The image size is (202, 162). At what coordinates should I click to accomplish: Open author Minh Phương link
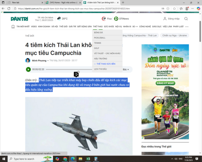click(39, 60)
